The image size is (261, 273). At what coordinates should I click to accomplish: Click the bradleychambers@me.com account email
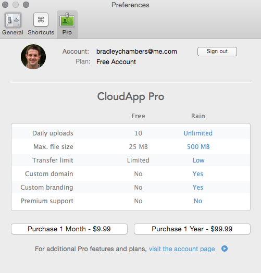(136, 52)
